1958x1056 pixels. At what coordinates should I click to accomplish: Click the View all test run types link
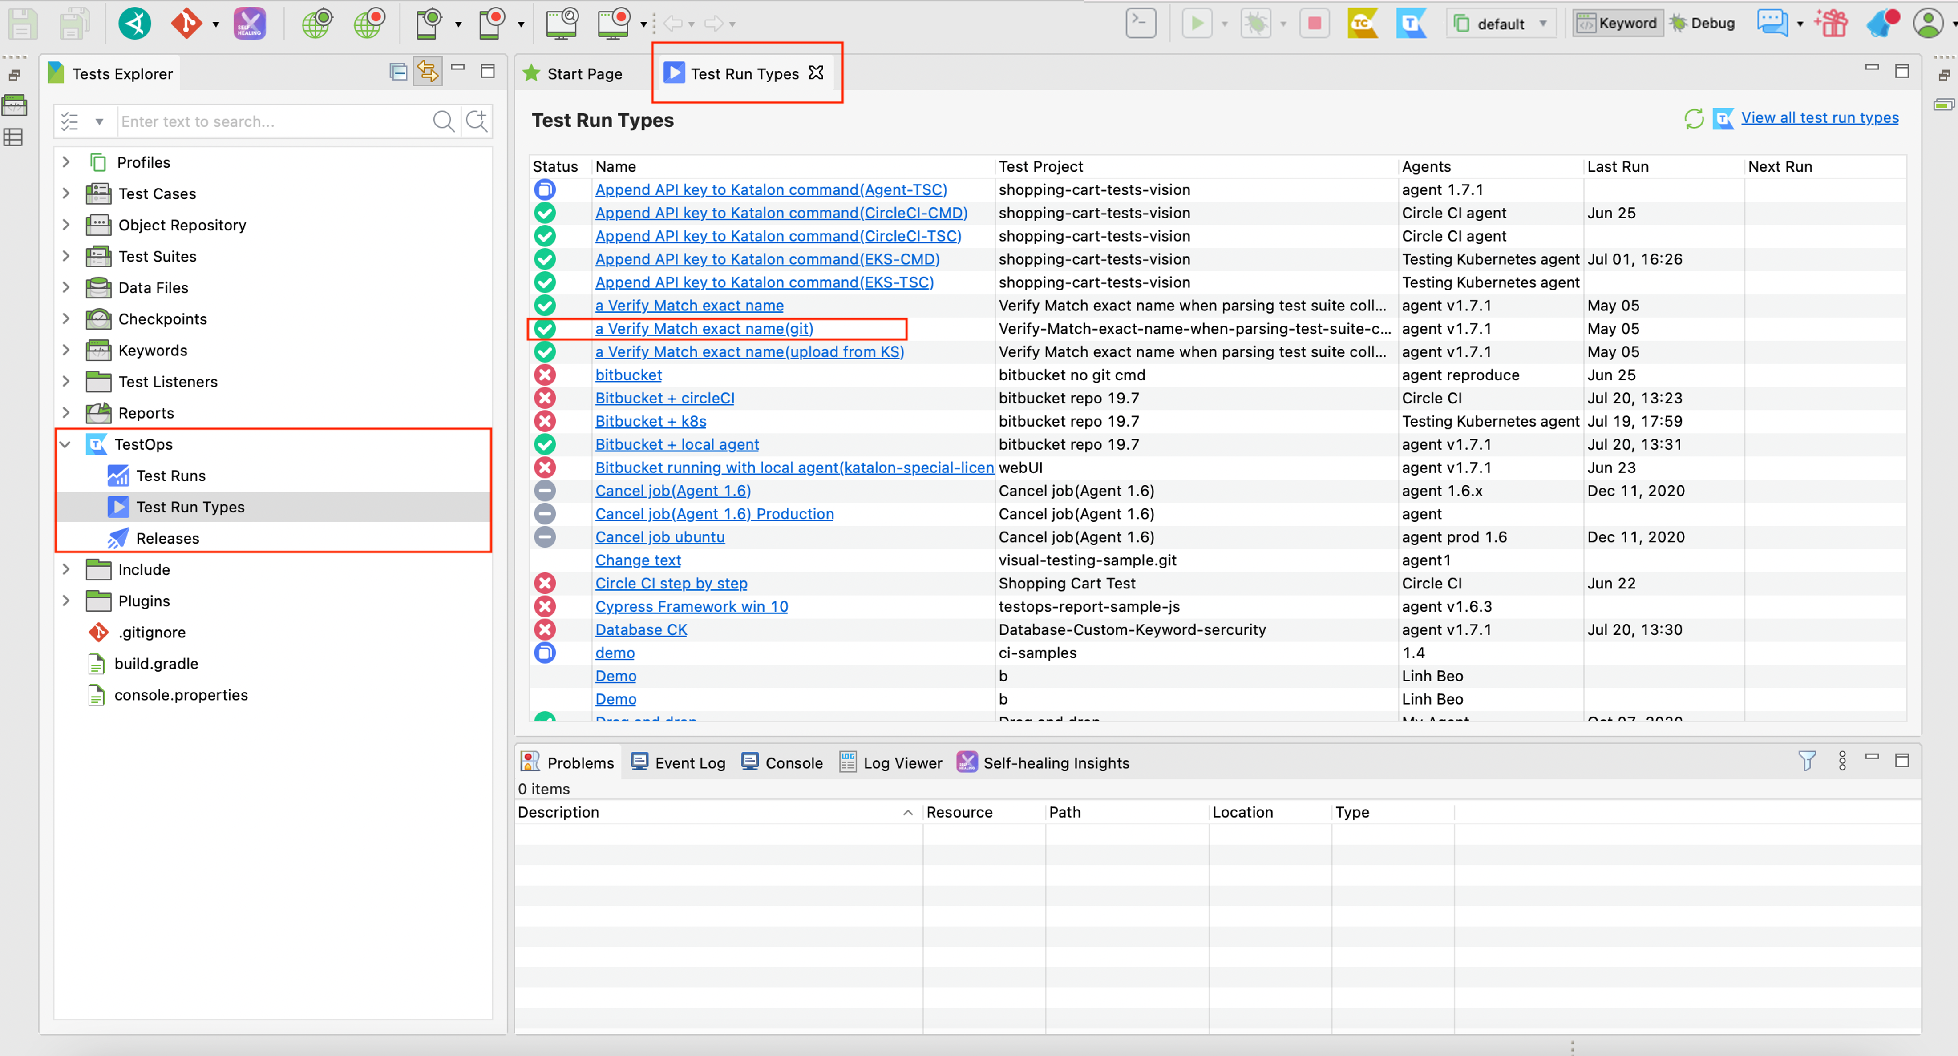1820,118
